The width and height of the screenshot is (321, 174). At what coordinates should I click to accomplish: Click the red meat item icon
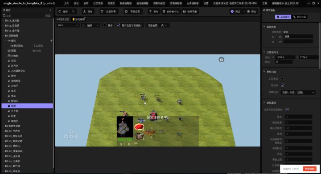pos(139,127)
